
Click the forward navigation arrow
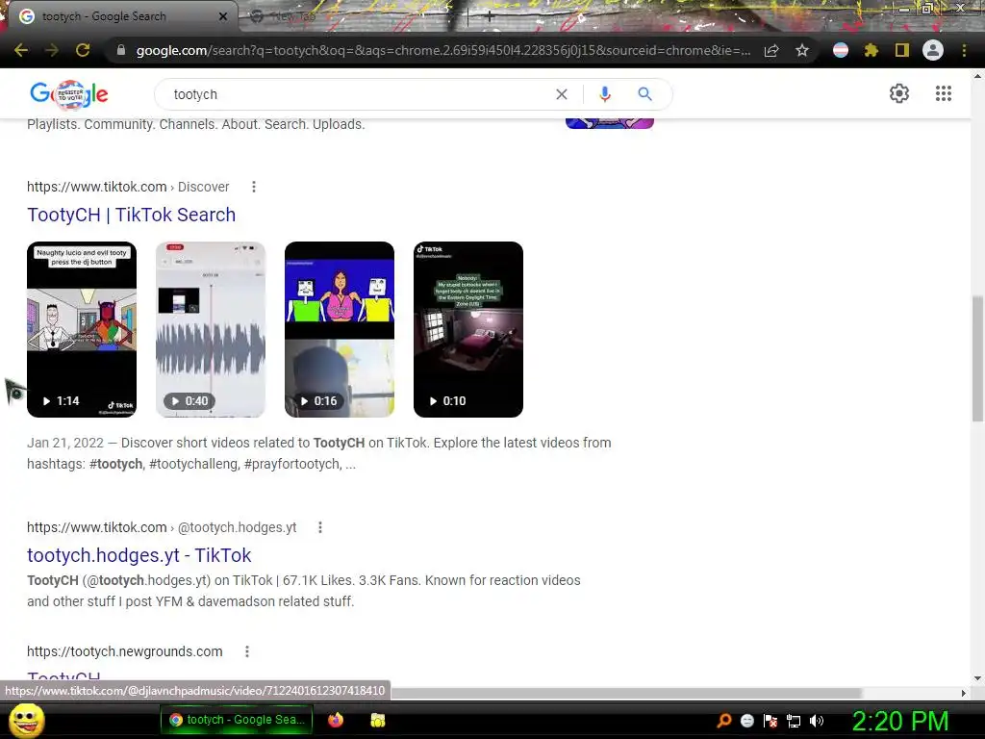(x=52, y=50)
